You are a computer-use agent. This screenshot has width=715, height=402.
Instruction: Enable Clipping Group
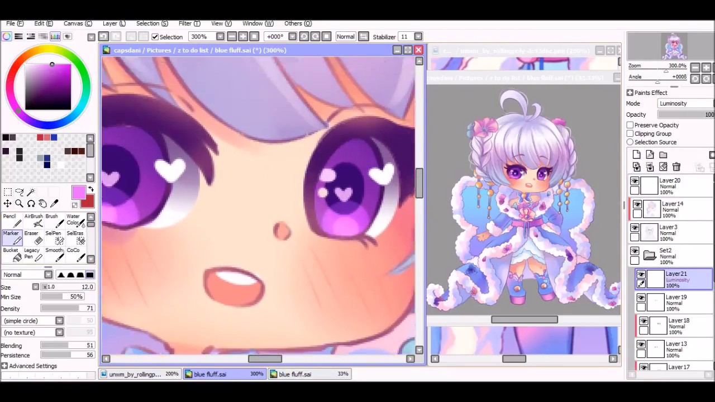click(x=630, y=133)
